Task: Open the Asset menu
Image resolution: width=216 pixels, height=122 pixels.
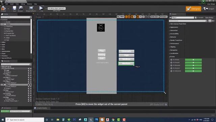Action: tap(12, 4)
